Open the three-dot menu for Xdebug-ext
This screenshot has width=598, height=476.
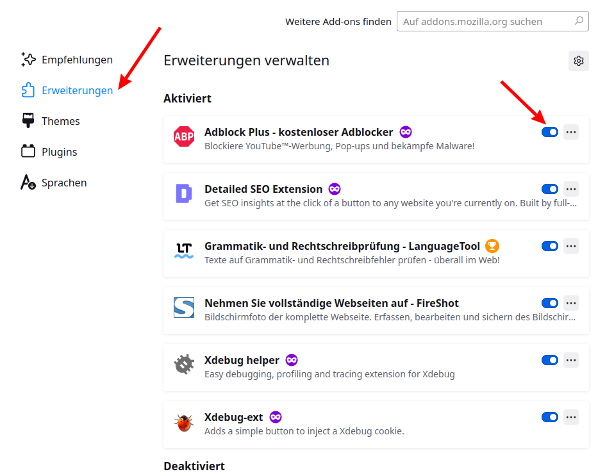[x=571, y=417]
